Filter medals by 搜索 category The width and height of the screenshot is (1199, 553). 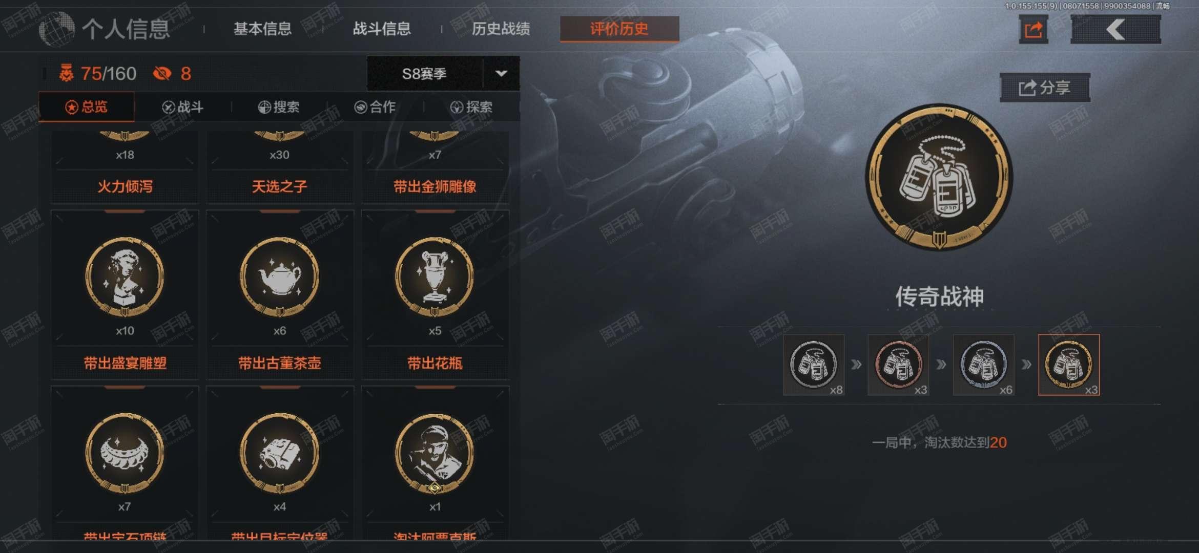pyautogui.click(x=279, y=107)
